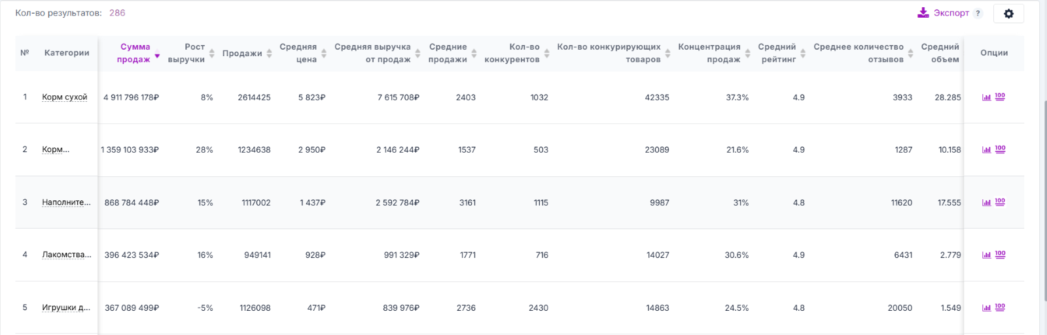Open the help question mark beside Экспорт
The image size is (1047, 335).
pyautogui.click(x=978, y=13)
